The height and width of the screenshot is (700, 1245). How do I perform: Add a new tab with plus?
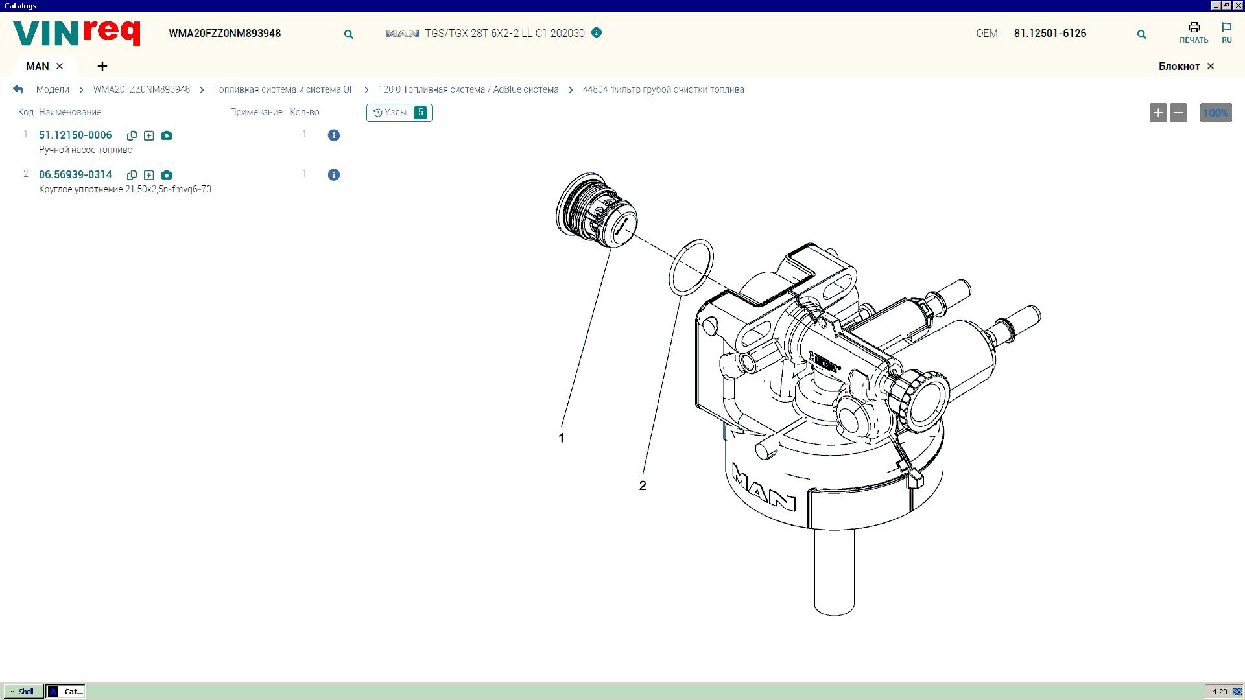[102, 66]
